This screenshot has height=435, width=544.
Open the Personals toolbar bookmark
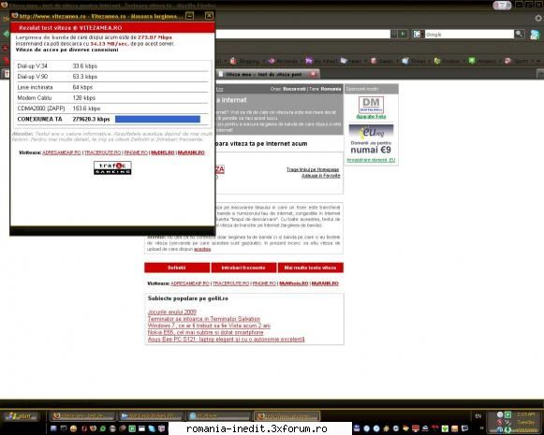(x=283, y=62)
